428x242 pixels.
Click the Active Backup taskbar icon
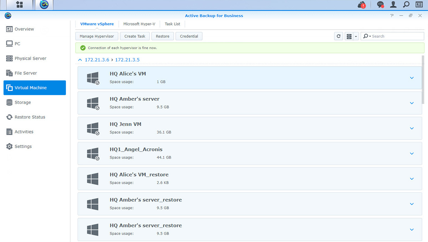[x=44, y=5]
